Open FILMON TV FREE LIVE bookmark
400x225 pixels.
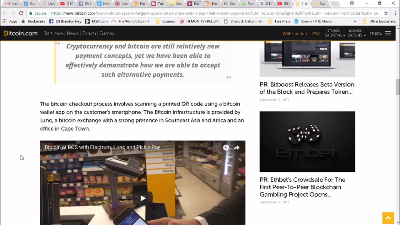click(x=199, y=21)
